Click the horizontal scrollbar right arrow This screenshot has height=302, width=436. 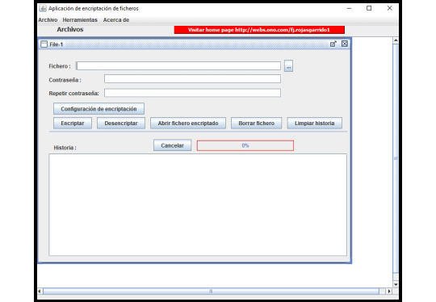pyautogui.click(x=389, y=292)
